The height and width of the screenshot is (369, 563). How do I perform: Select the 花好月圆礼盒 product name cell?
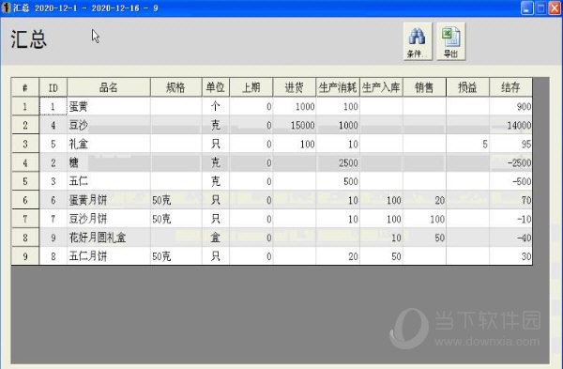point(109,238)
